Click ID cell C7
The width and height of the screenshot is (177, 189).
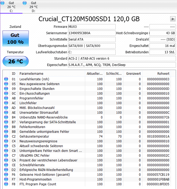14,156
